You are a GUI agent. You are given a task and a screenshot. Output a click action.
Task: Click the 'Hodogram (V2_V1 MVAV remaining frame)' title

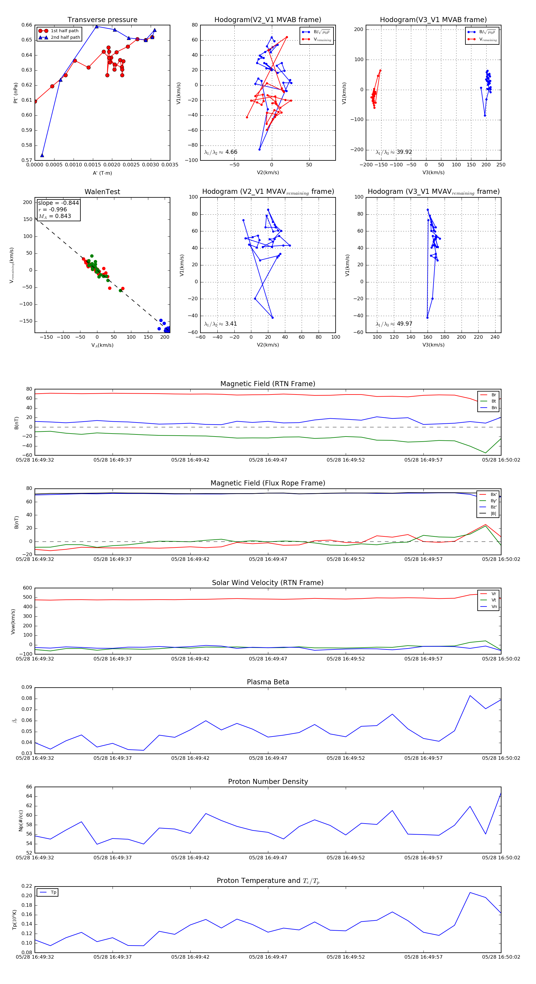[268, 192]
